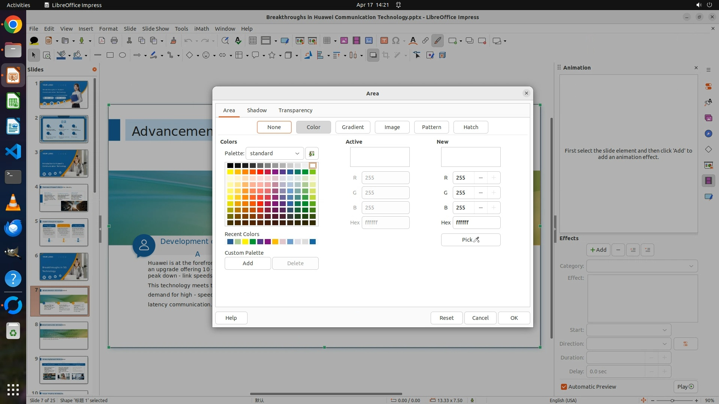Click the Reset button in the Area dialog
Screen dimensions: 719x404
(x=446, y=318)
